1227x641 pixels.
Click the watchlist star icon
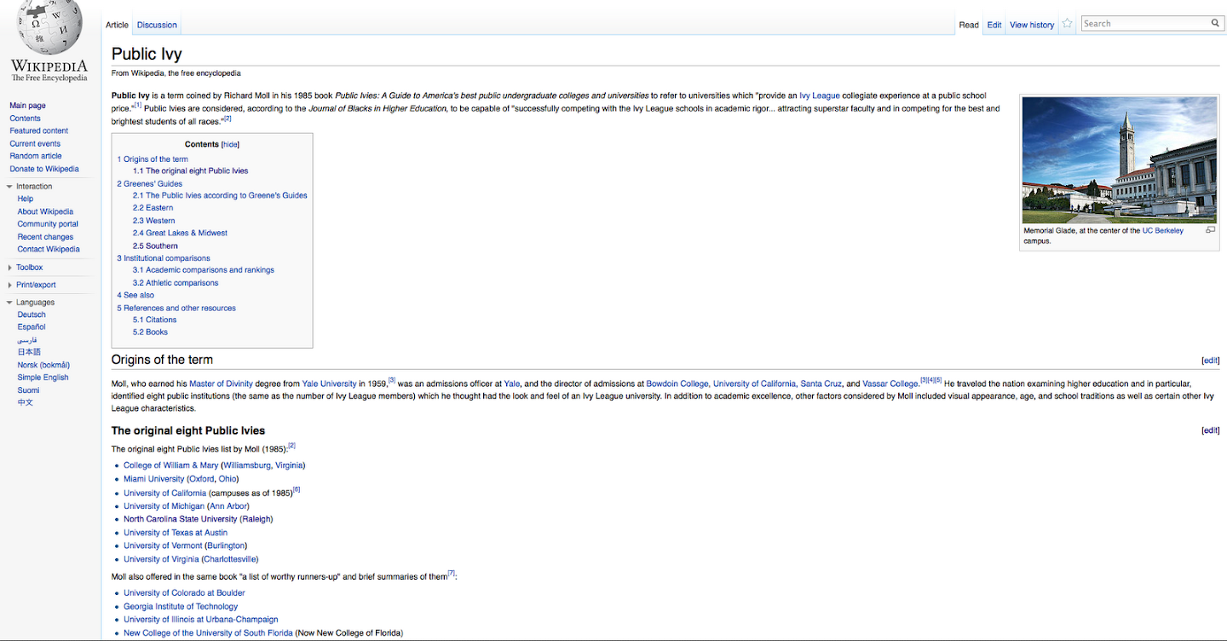pos(1067,24)
